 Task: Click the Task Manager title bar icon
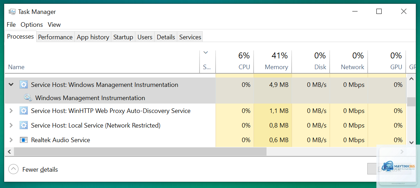point(12,11)
